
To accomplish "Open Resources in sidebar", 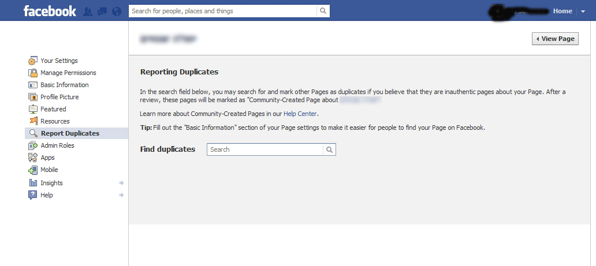I will point(55,121).
